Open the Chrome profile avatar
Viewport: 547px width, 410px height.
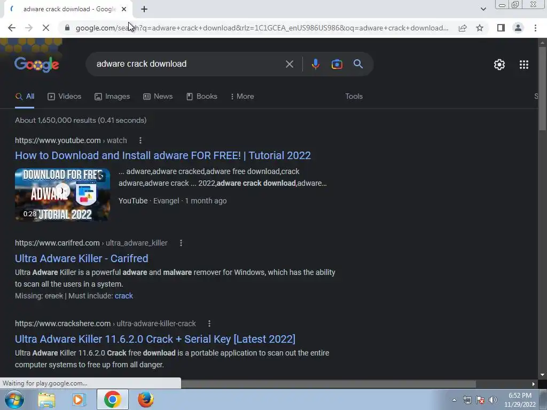click(518, 28)
